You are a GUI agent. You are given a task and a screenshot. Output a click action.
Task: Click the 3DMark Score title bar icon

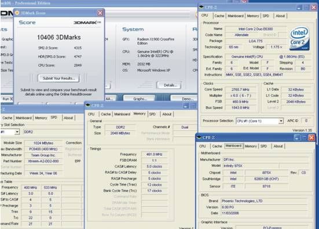tap(17, 13)
